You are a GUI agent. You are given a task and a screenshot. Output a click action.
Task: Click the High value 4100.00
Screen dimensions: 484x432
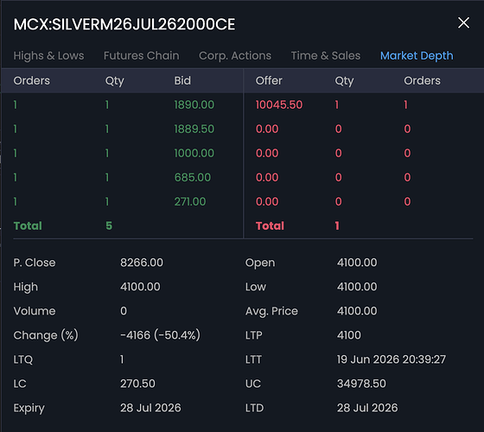[140, 287]
